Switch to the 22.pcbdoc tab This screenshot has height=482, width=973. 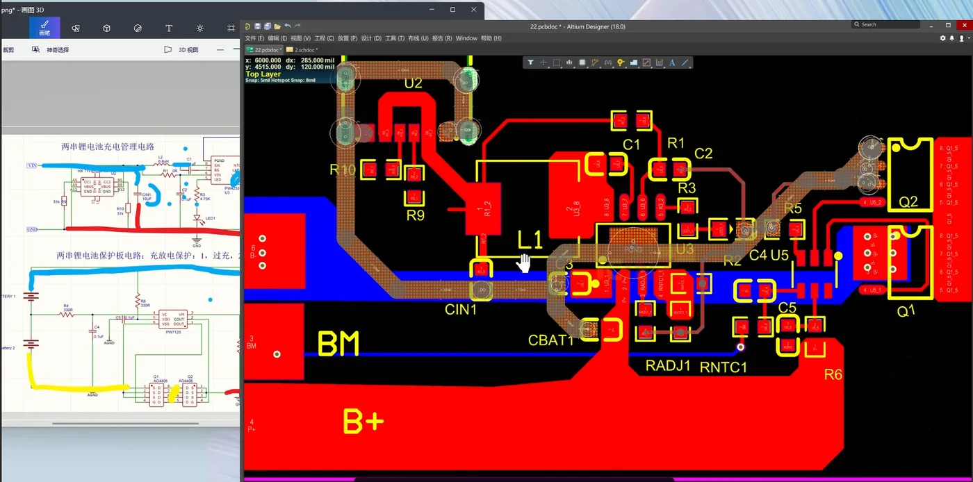[x=264, y=50]
